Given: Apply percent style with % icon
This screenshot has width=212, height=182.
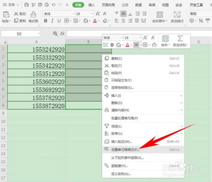Looking at the screenshot, I should point(201,21).
